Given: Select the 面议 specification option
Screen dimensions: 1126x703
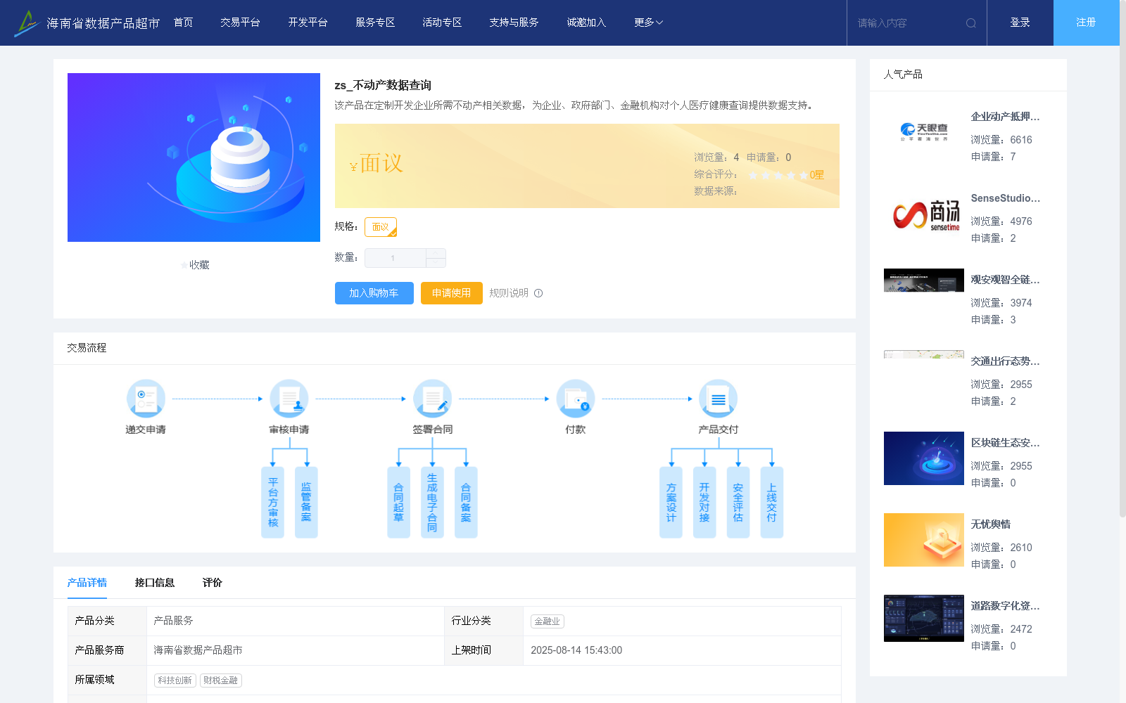Looking at the screenshot, I should 381,227.
